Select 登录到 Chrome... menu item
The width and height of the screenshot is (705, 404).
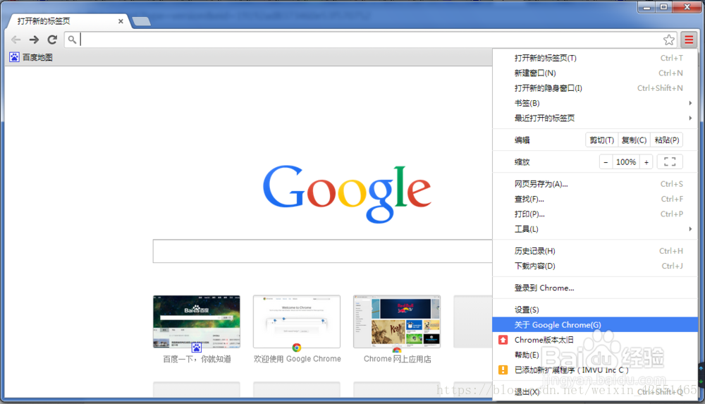(595, 288)
